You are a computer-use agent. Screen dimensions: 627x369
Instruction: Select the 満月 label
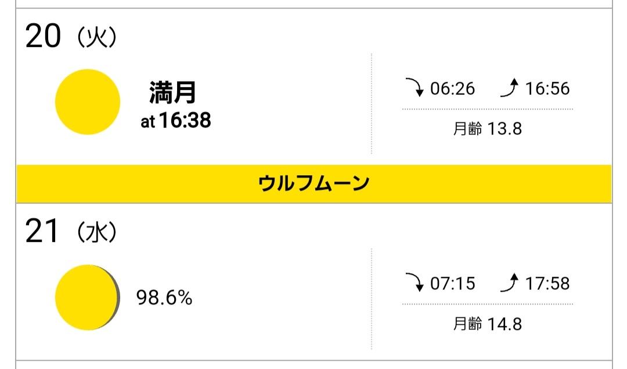click(173, 93)
